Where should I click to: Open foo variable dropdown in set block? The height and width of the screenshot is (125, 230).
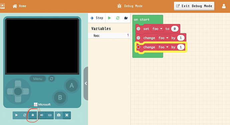tap(157, 29)
